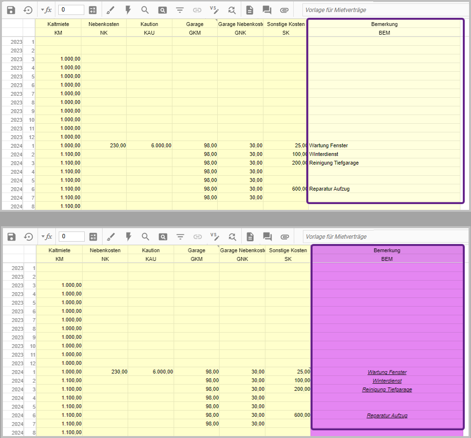The height and width of the screenshot is (438, 471).
Task: Click the save disk icon in the upper toolbar
Action: 11,10
